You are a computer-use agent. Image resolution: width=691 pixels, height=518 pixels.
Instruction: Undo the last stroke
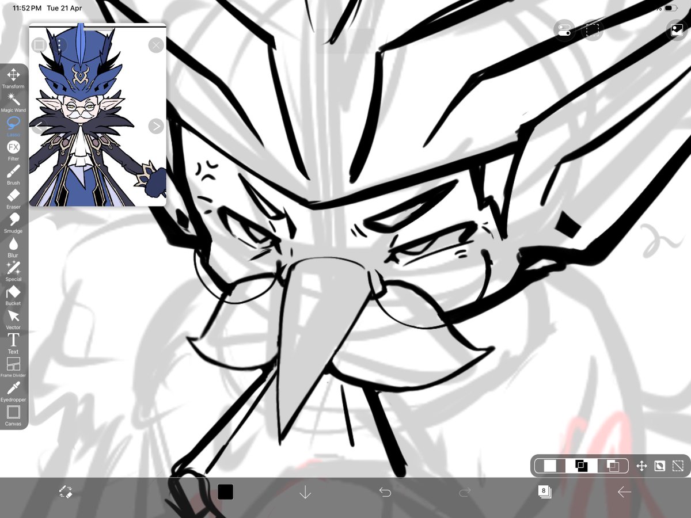click(x=385, y=492)
